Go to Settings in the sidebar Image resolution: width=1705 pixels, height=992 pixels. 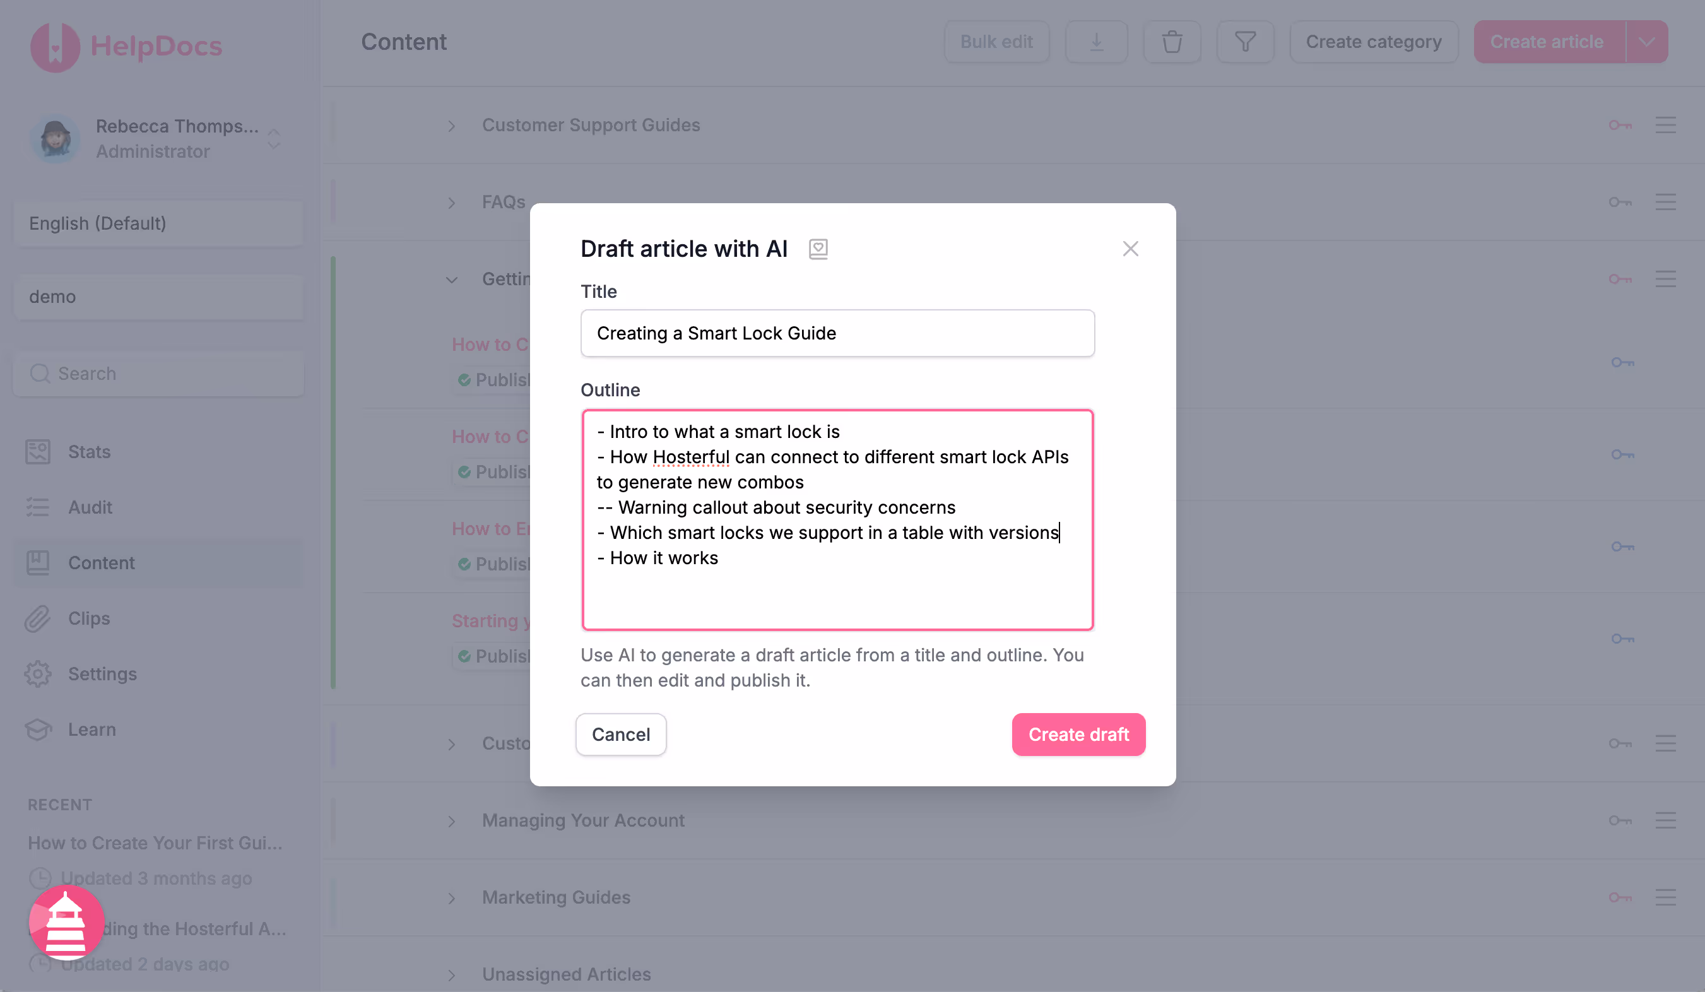102,674
